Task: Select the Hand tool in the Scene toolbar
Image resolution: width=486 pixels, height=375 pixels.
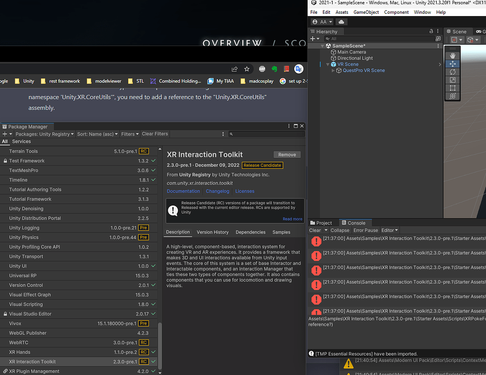Action: [452, 55]
